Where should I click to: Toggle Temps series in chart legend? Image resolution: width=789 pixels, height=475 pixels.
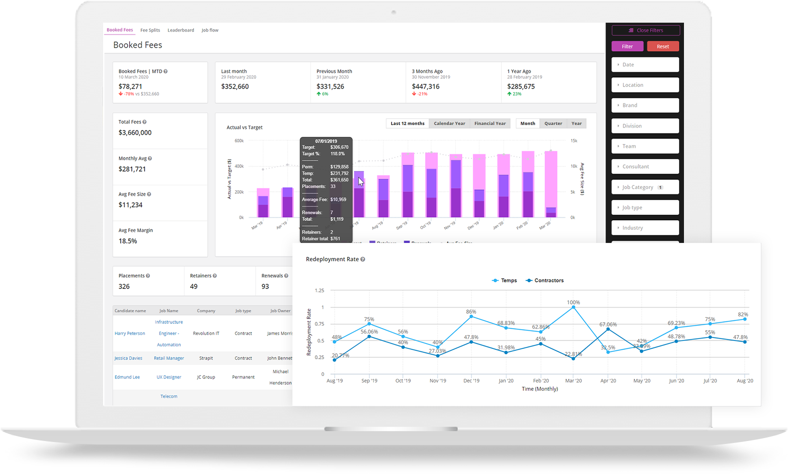[504, 280]
